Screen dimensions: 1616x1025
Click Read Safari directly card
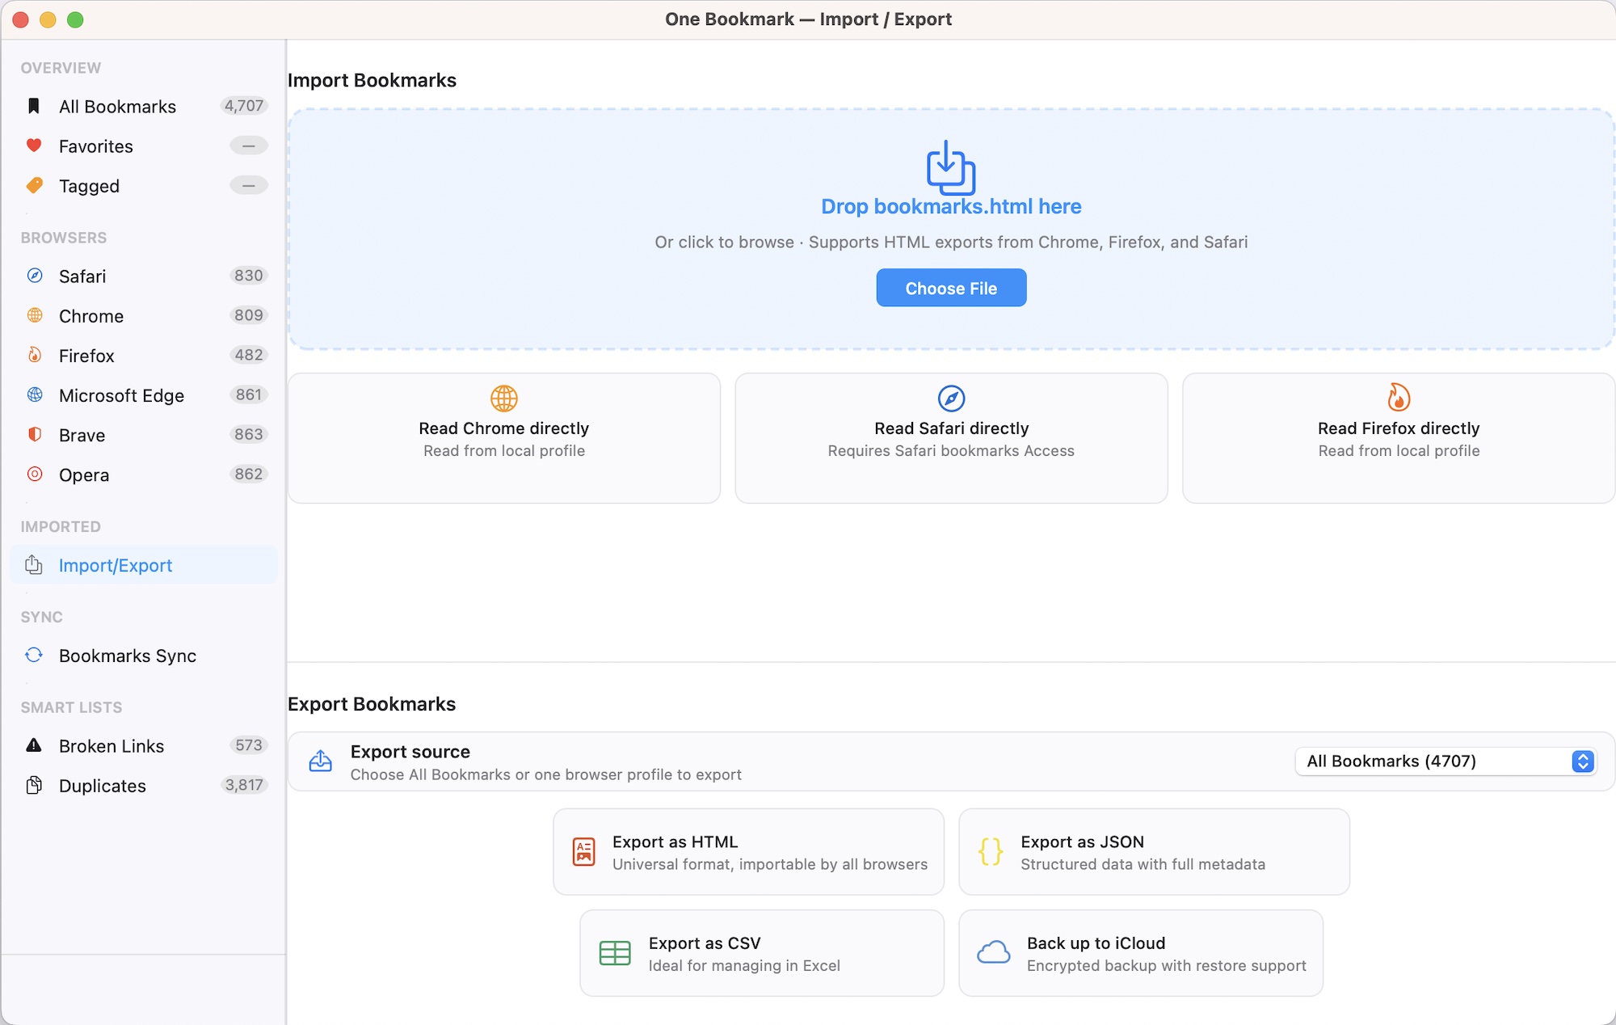pyautogui.click(x=951, y=438)
